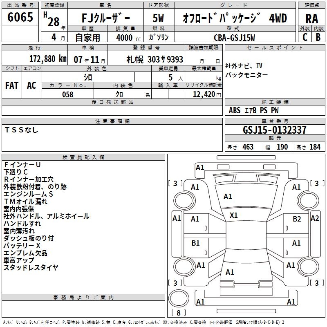
Task: Select the notice text TSSなし
Action: (21, 130)
